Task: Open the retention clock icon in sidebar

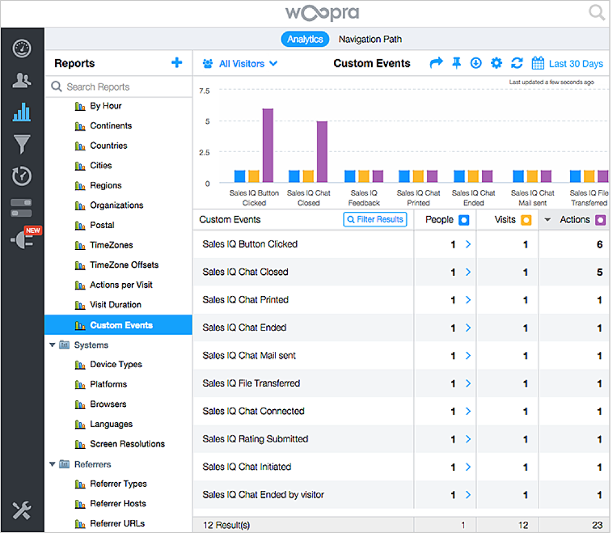Action: pyautogui.click(x=22, y=176)
